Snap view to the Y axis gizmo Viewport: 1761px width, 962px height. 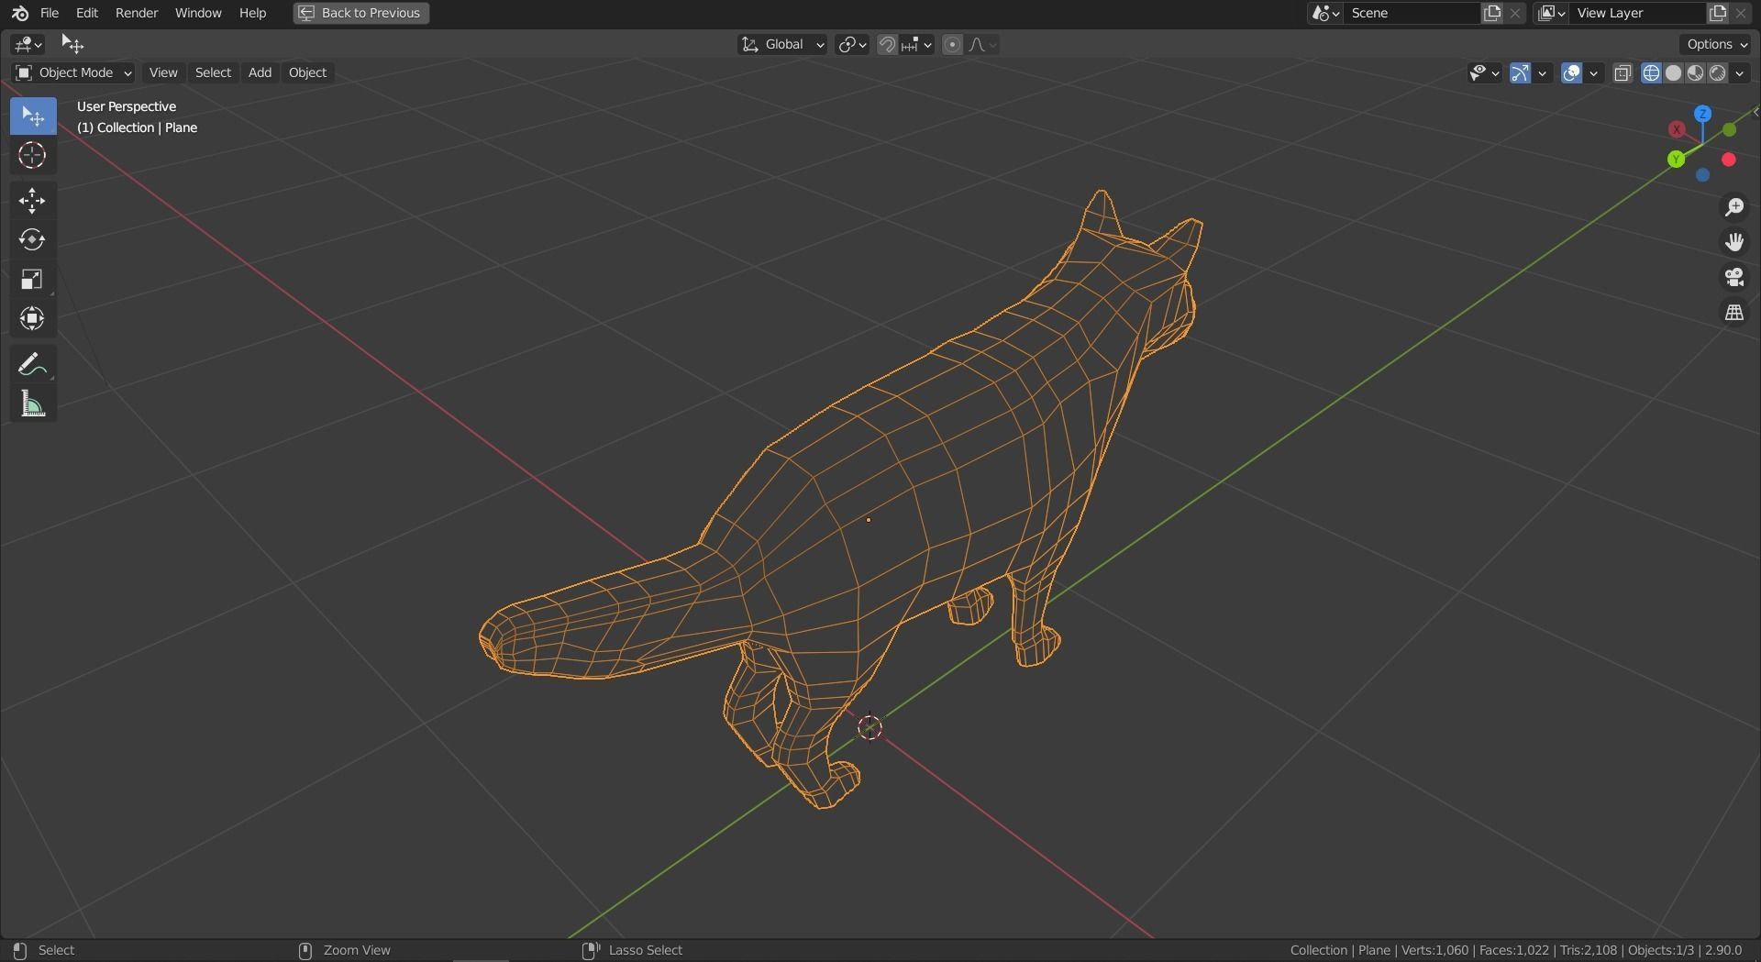1677,160
